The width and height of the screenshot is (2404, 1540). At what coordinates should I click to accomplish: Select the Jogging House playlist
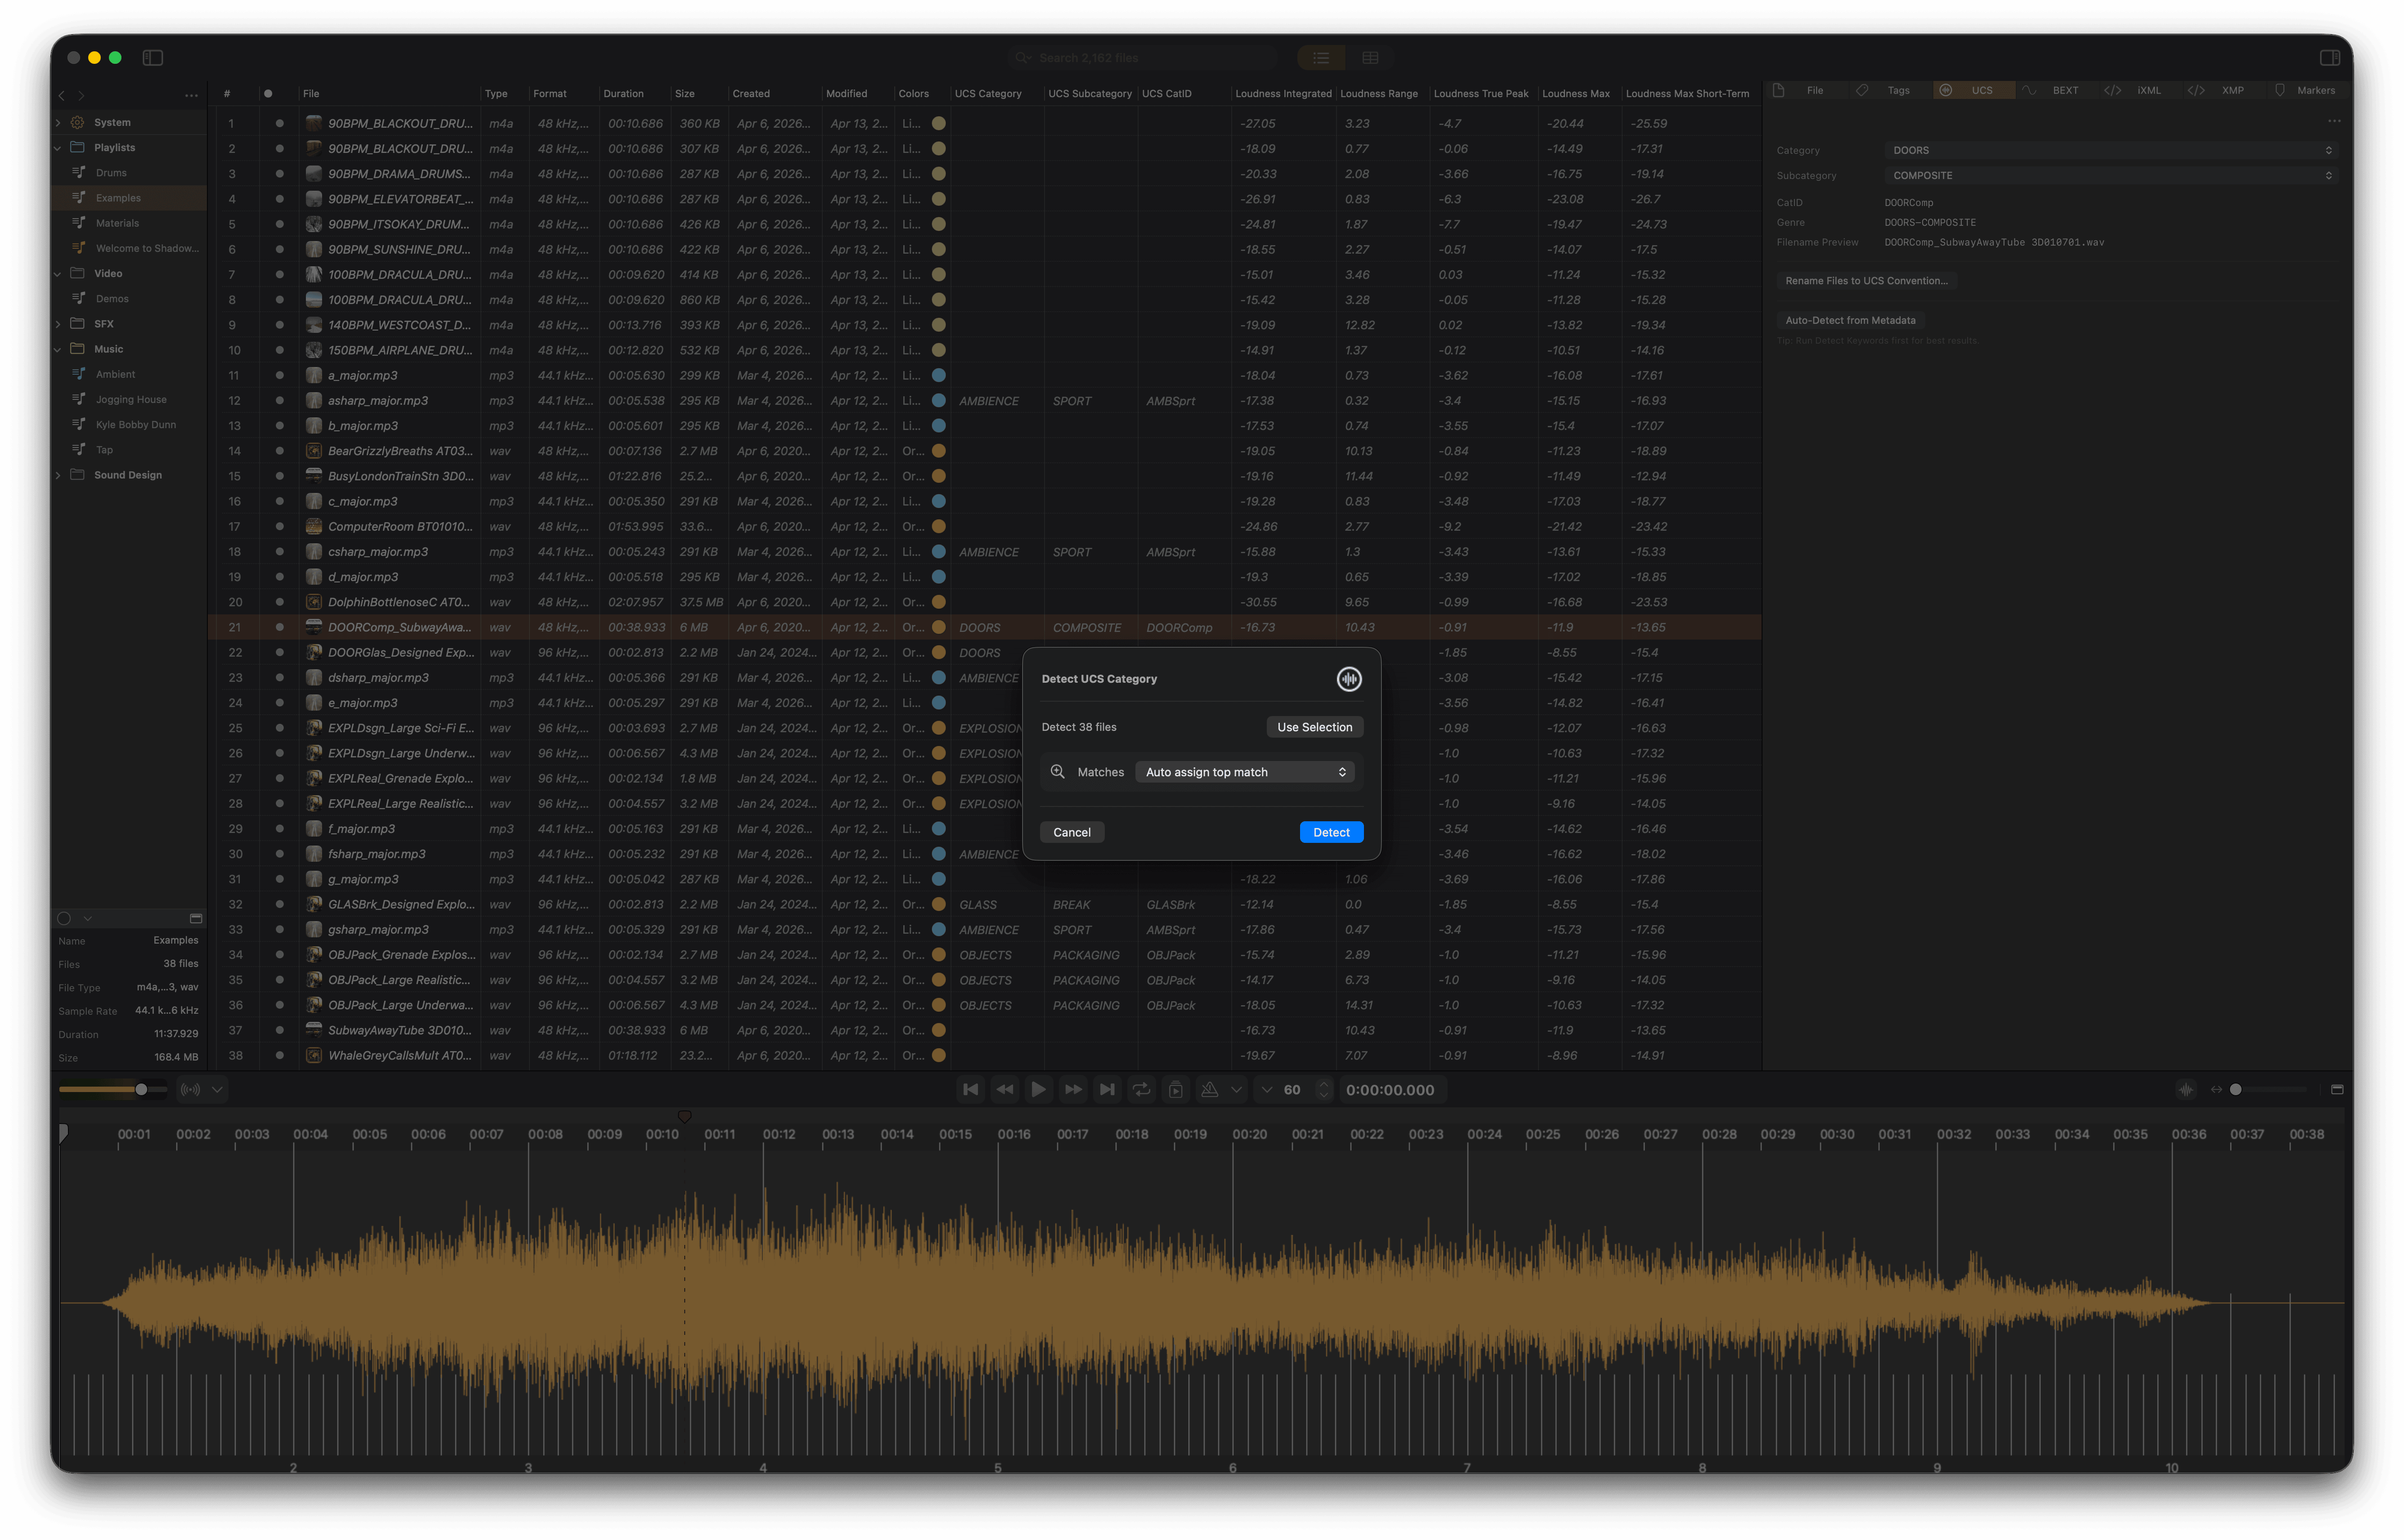[x=131, y=399]
